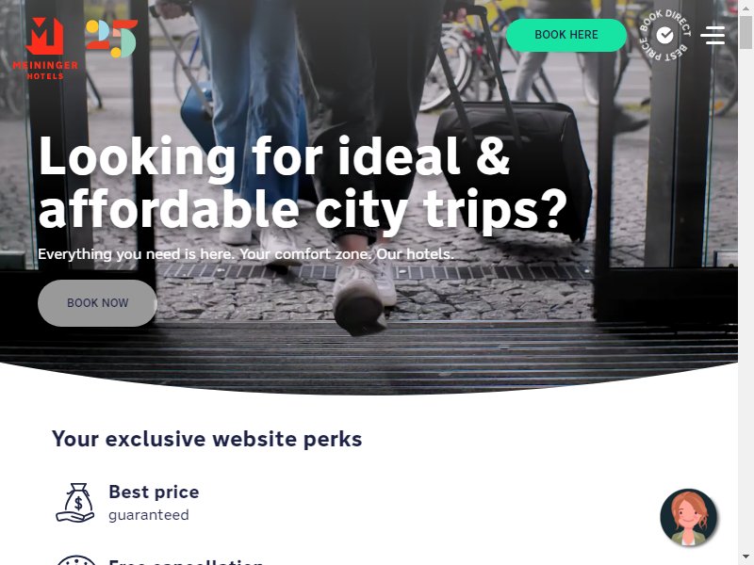
Task: Click the 'guaranteed' text under Best price
Action: click(x=149, y=515)
